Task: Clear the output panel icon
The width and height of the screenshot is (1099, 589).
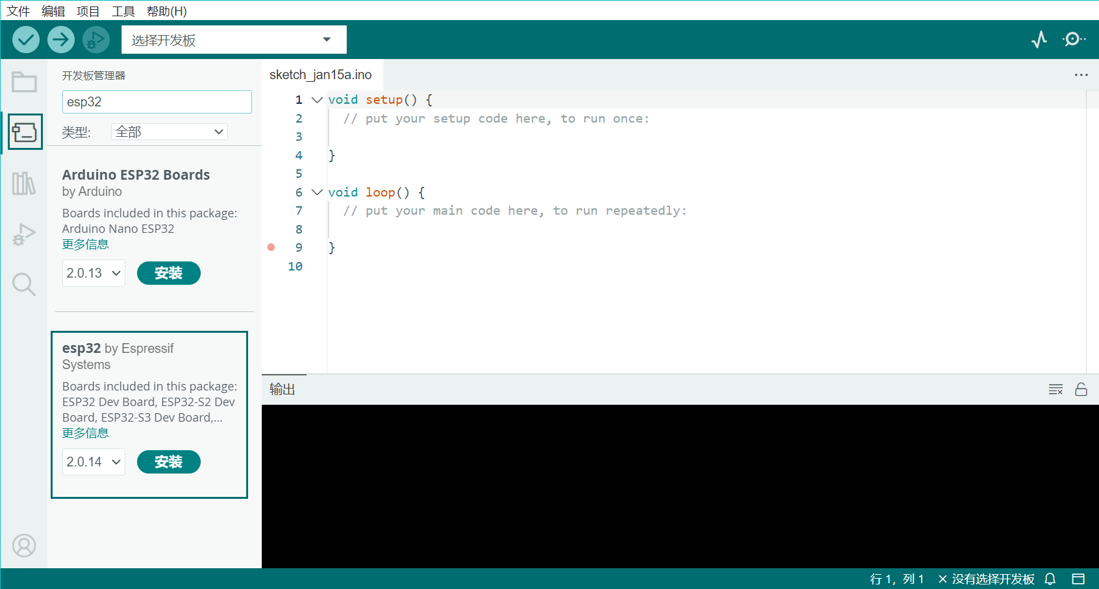Action: (1055, 389)
